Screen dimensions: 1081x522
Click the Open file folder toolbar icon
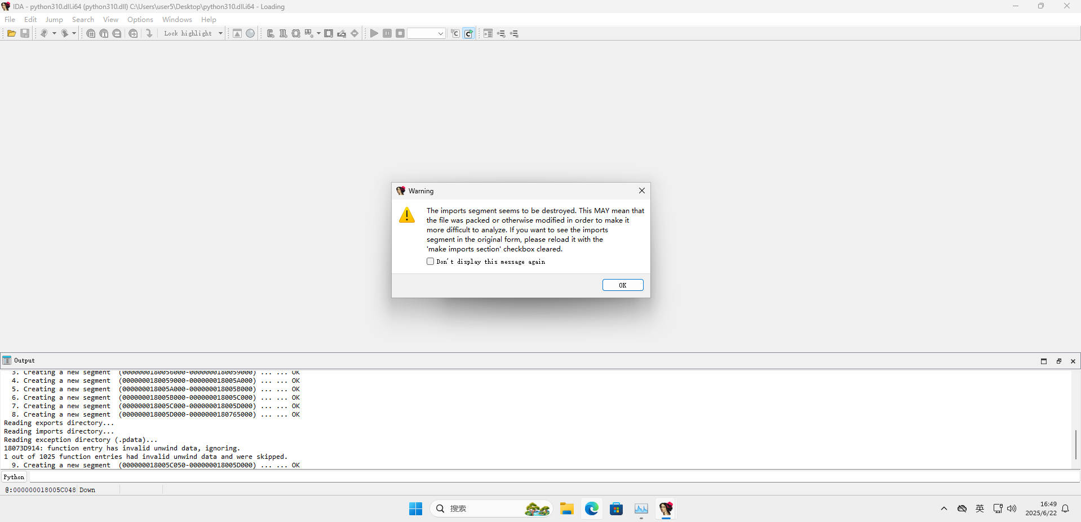pos(11,33)
